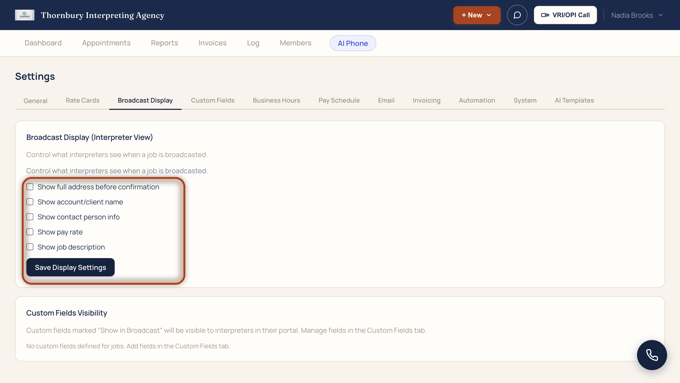Click the floating phone call button
This screenshot has height=383, width=680.
[x=652, y=355]
